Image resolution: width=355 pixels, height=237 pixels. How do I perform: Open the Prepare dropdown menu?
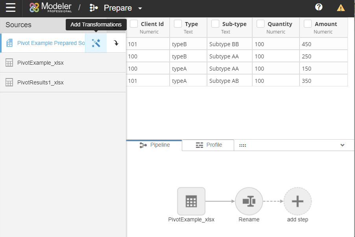(140, 8)
